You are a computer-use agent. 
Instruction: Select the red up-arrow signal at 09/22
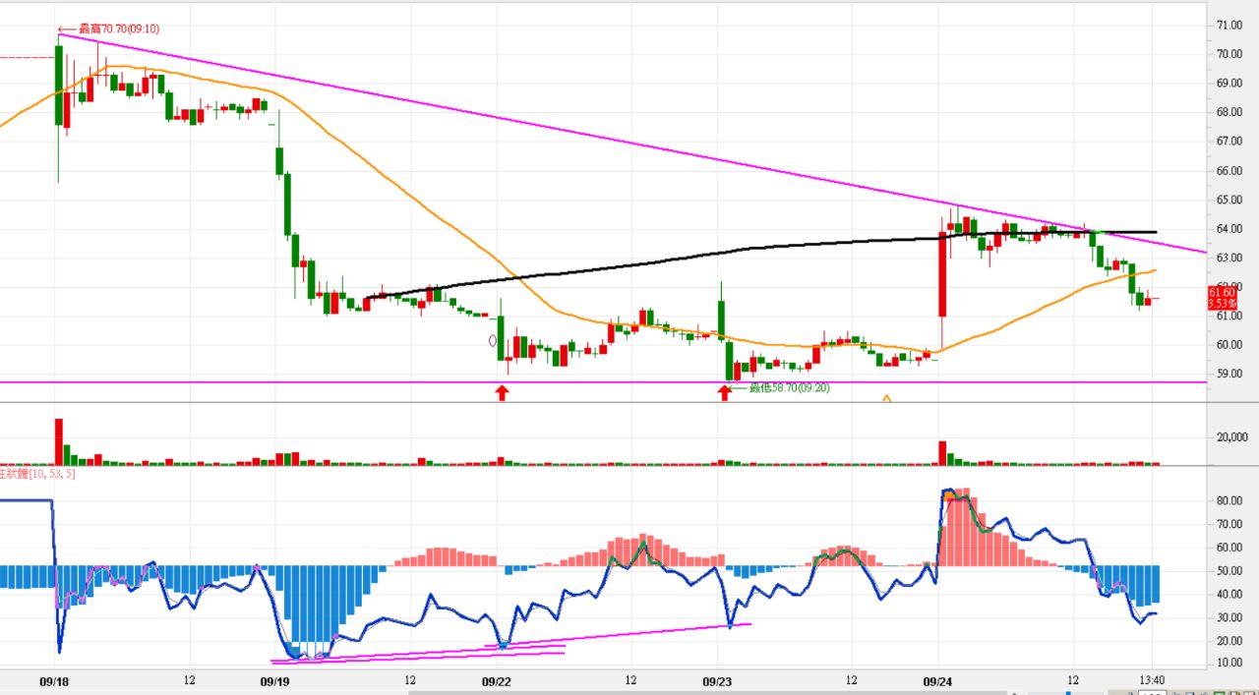coord(502,393)
